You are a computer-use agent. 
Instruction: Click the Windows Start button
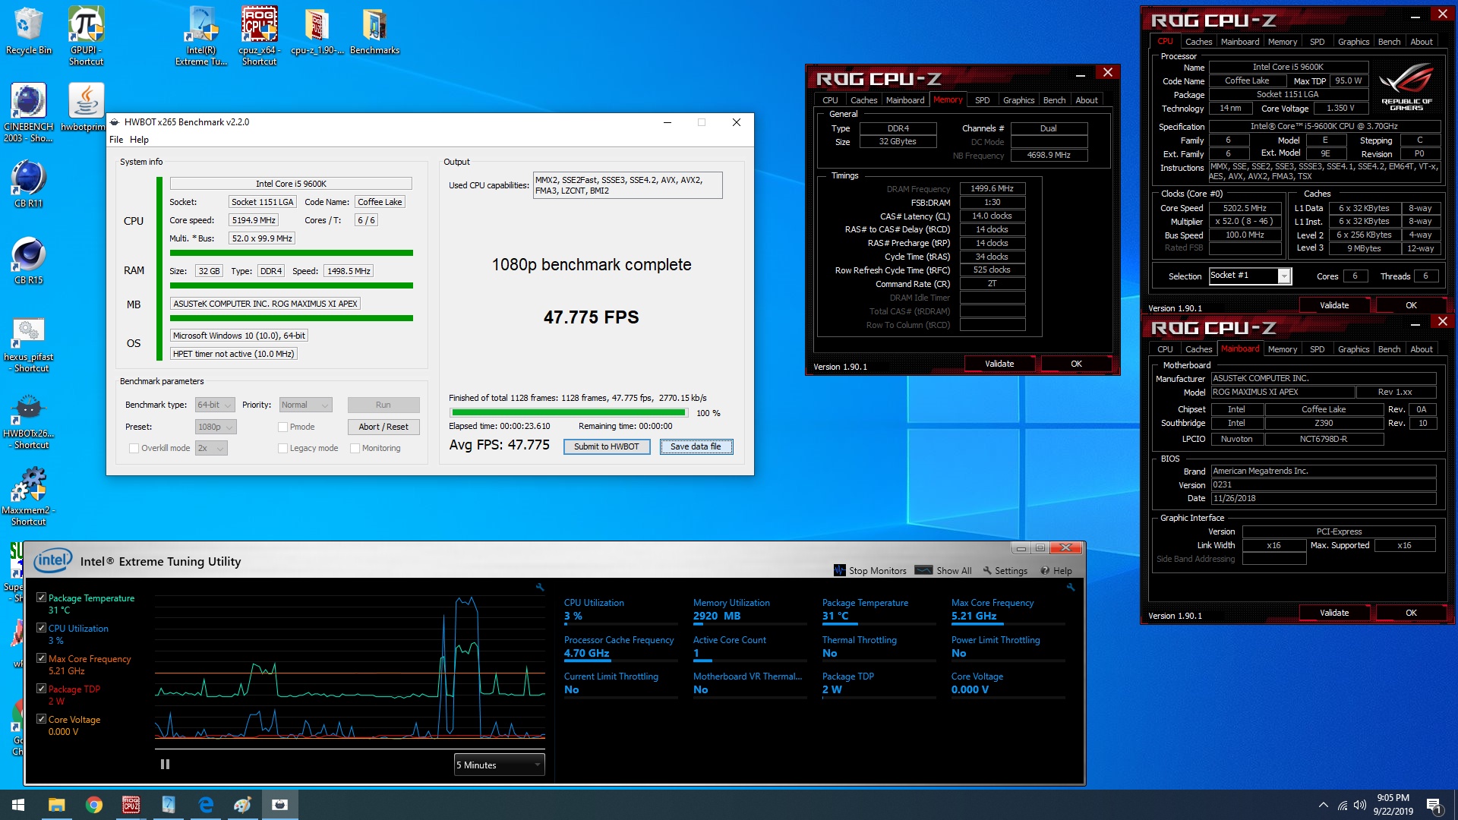click(18, 805)
